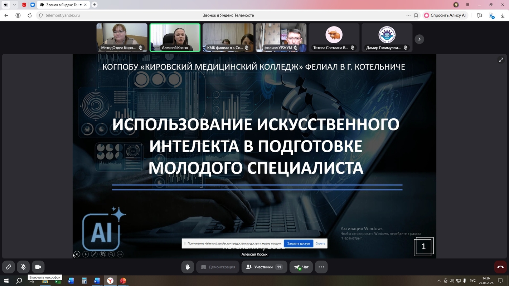This screenshot has width=509, height=286.
Task: Expand the shared screen to fullscreen
Action: coord(501,60)
